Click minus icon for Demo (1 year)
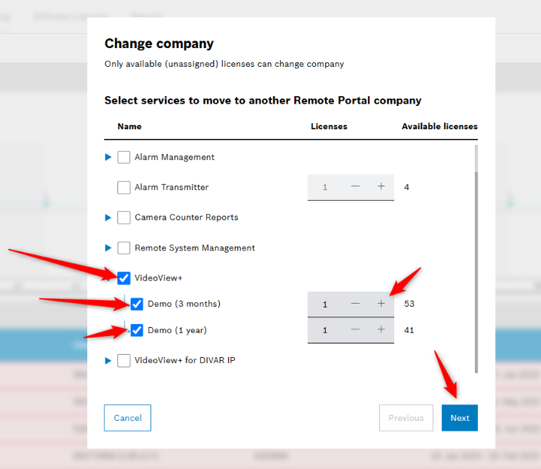Image resolution: width=541 pixels, height=469 pixels. click(x=356, y=330)
